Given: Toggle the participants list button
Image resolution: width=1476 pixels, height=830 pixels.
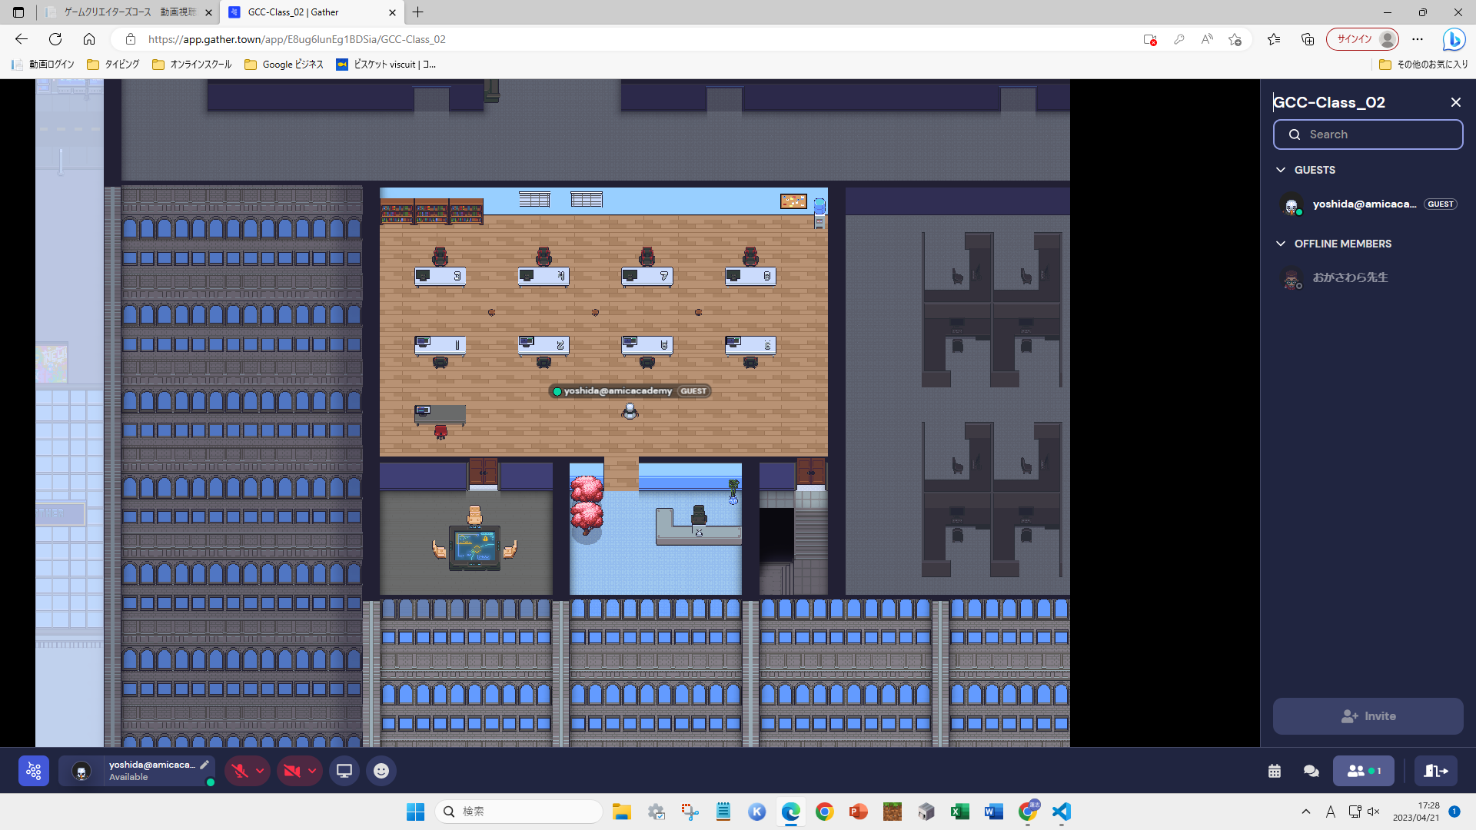Looking at the screenshot, I should point(1363,771).
